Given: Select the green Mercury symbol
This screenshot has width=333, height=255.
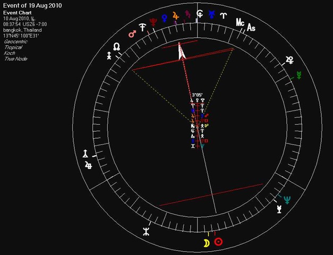Looking at the screenshot, I should [x=299, y=75].
